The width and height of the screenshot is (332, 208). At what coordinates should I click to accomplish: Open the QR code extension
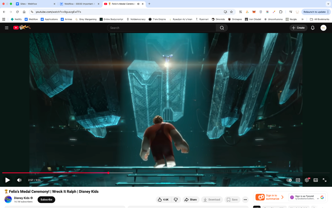coord(241,12)
